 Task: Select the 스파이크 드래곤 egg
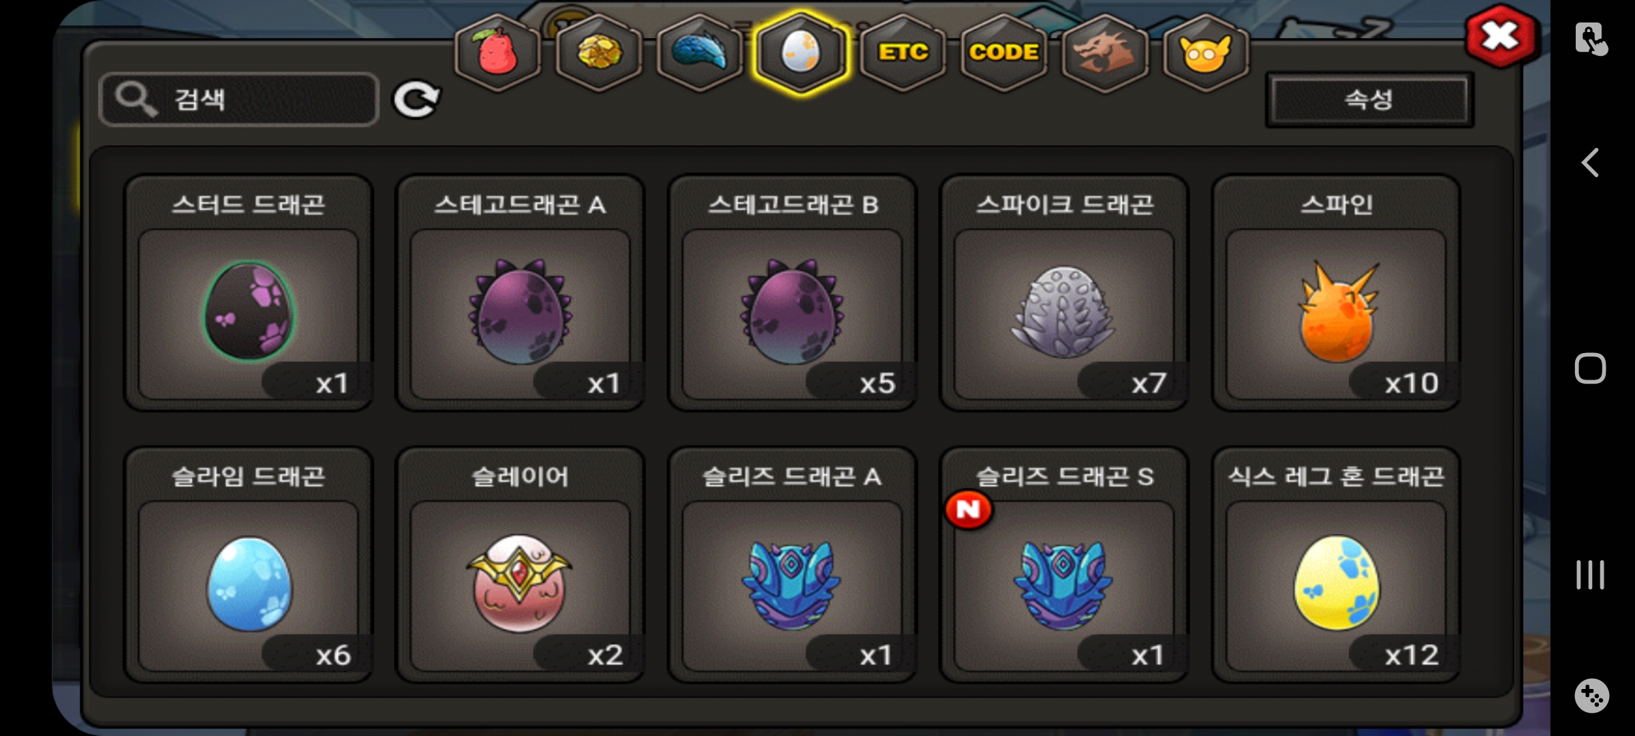point(1064,293)
